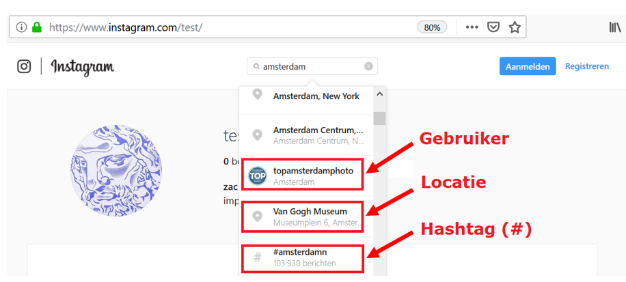Open the Firefox library icon

[x=615, y=27]
